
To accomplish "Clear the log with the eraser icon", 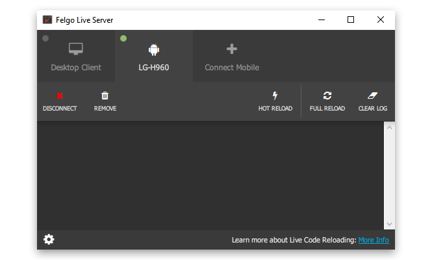I will pos(372,96).
